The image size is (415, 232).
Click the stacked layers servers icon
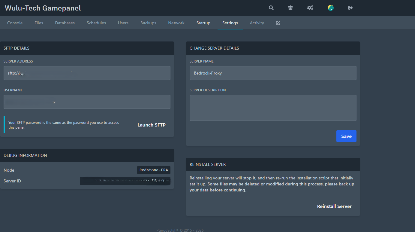coord(290,8)
